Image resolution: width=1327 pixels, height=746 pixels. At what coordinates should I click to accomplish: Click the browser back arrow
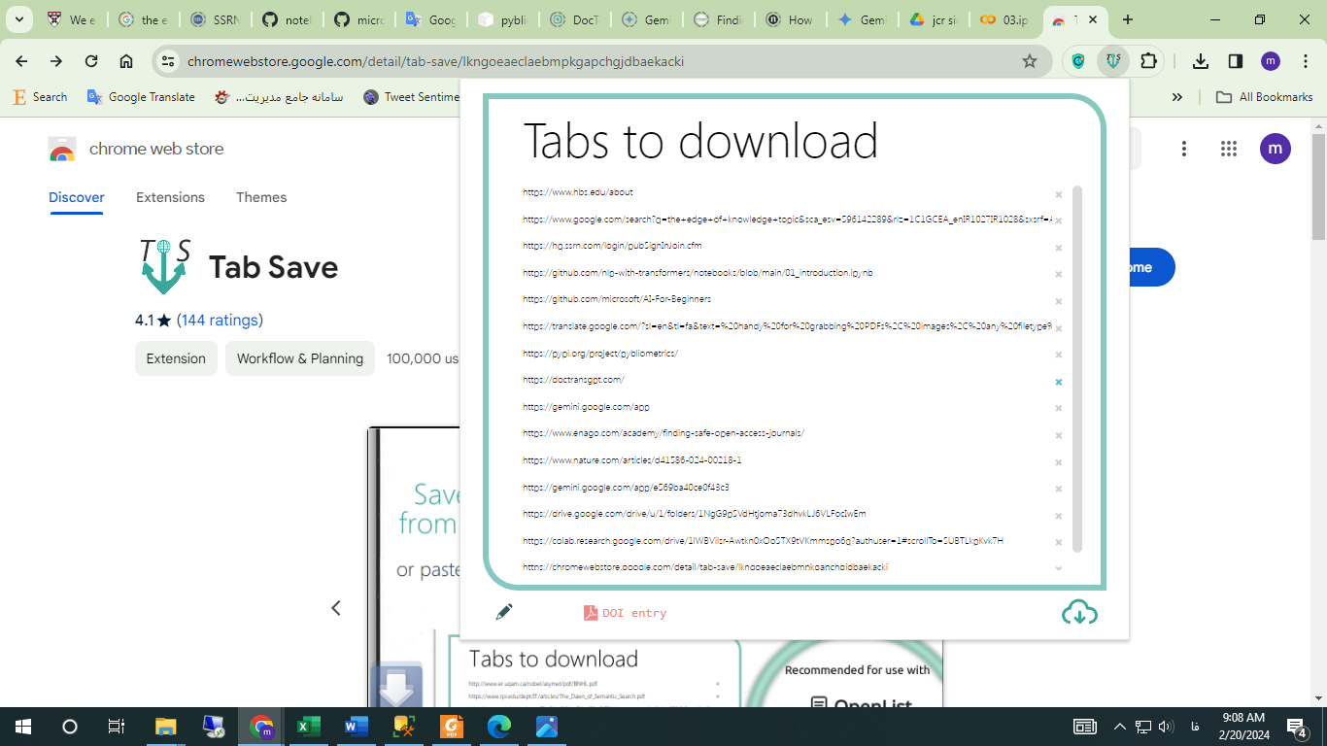click(21, 61)
